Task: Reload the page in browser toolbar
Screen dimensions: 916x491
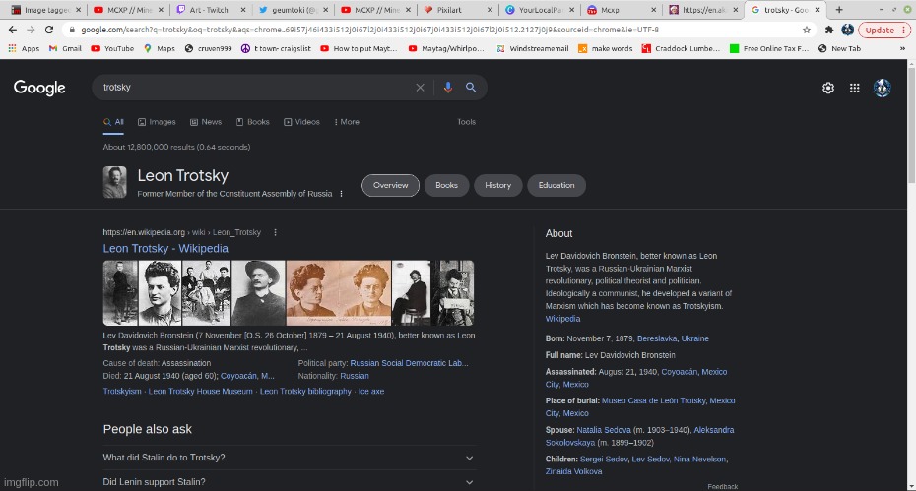Action: coord(49,30)
